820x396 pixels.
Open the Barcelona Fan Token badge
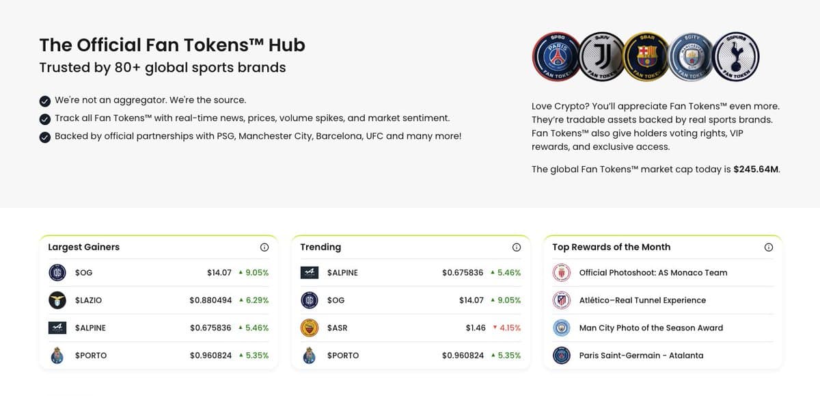(x=646, y=56)
